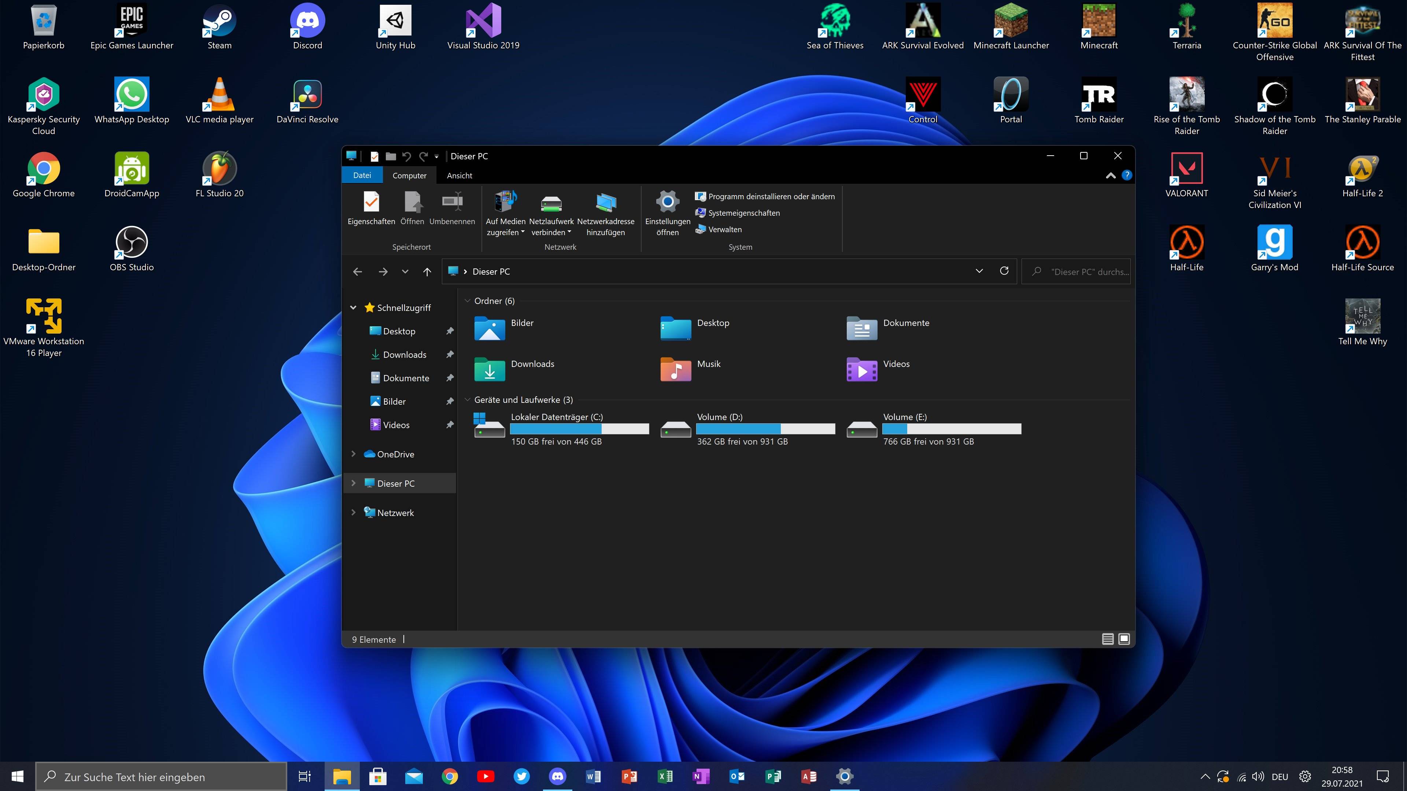Expand the OneDrive tree node
Viewport: 1407px width, 791px height.
point(353,454)
